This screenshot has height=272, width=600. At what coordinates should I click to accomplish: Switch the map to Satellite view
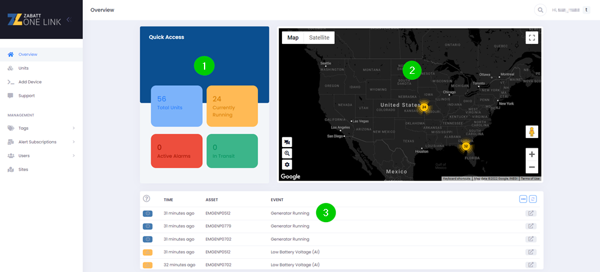coord(319,38)
